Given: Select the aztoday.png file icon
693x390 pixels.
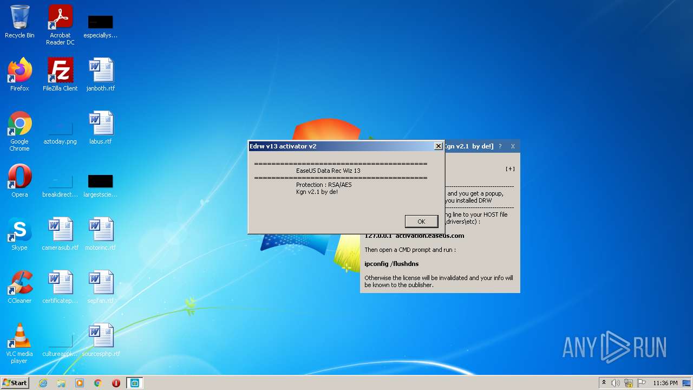Looking at the screenshot, I should (60, 133).
